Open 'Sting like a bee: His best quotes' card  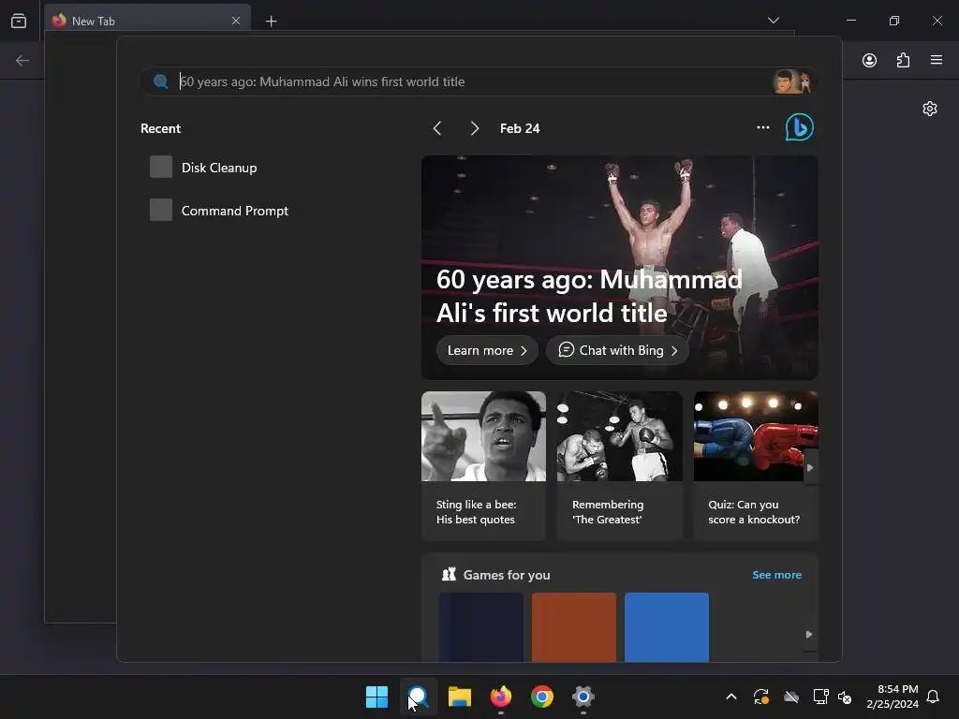pos(484,466)
